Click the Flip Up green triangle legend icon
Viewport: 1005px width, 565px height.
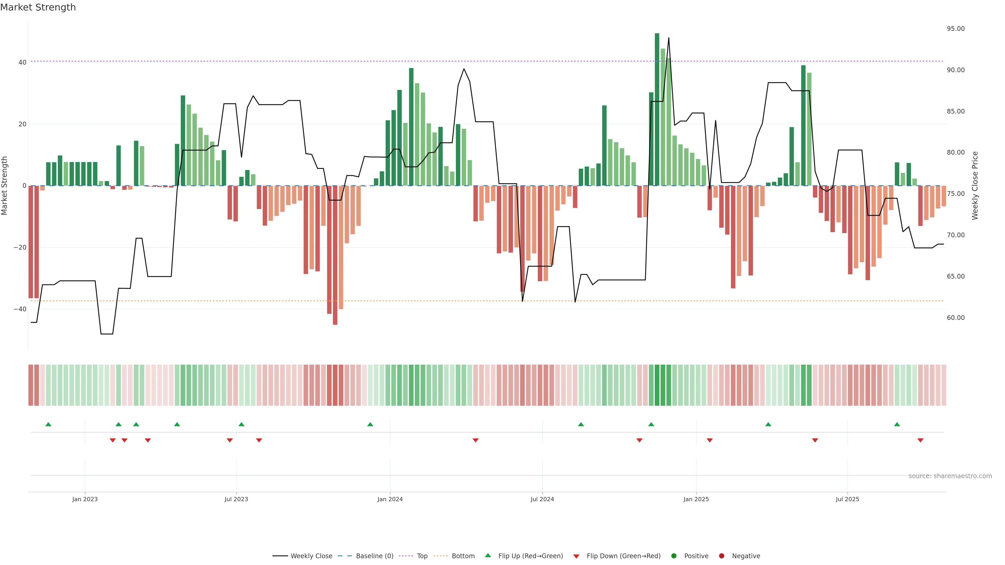pyautogui.click(x=488, y=555)
